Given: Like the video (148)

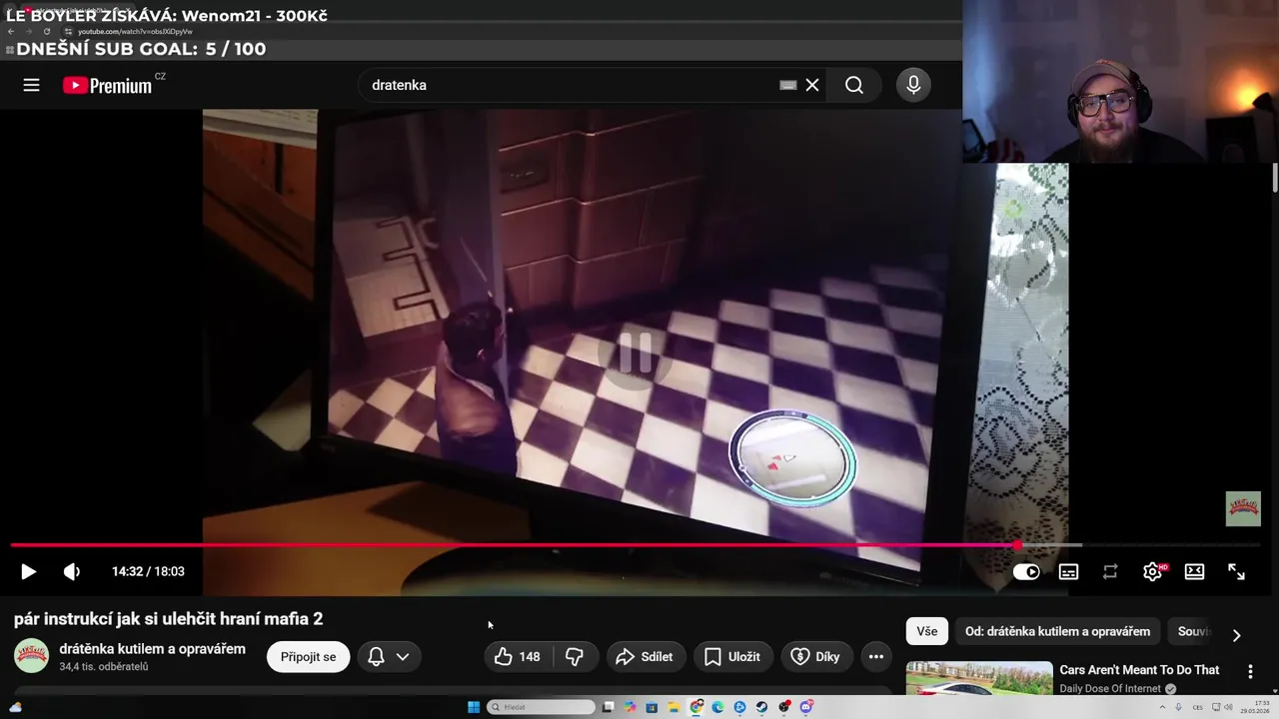Looking at the screenshot, I should click(518, 656).
